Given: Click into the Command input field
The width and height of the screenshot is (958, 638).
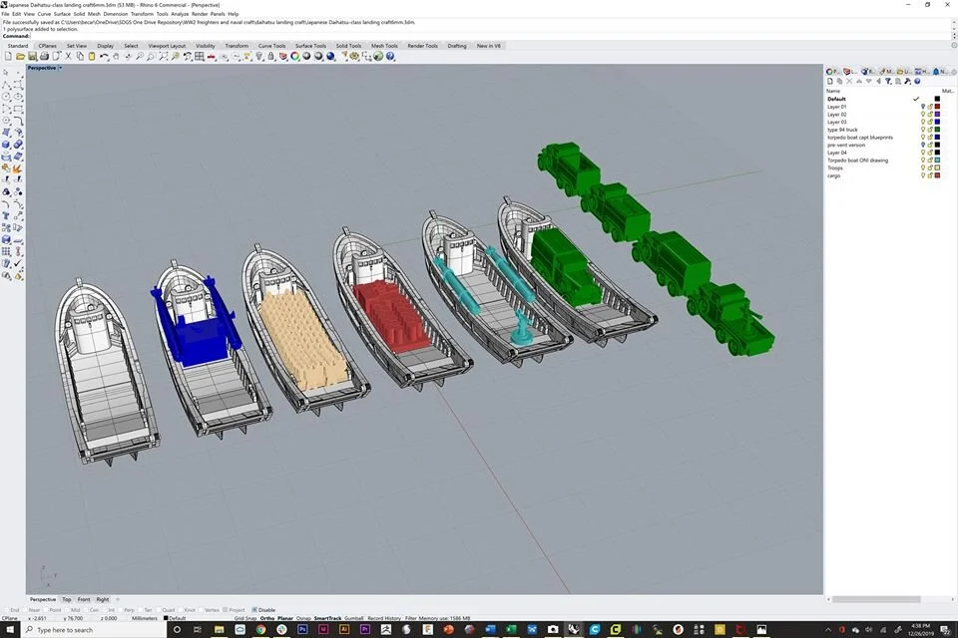Looking at the screenshot, I should click(x=489, y=36).
